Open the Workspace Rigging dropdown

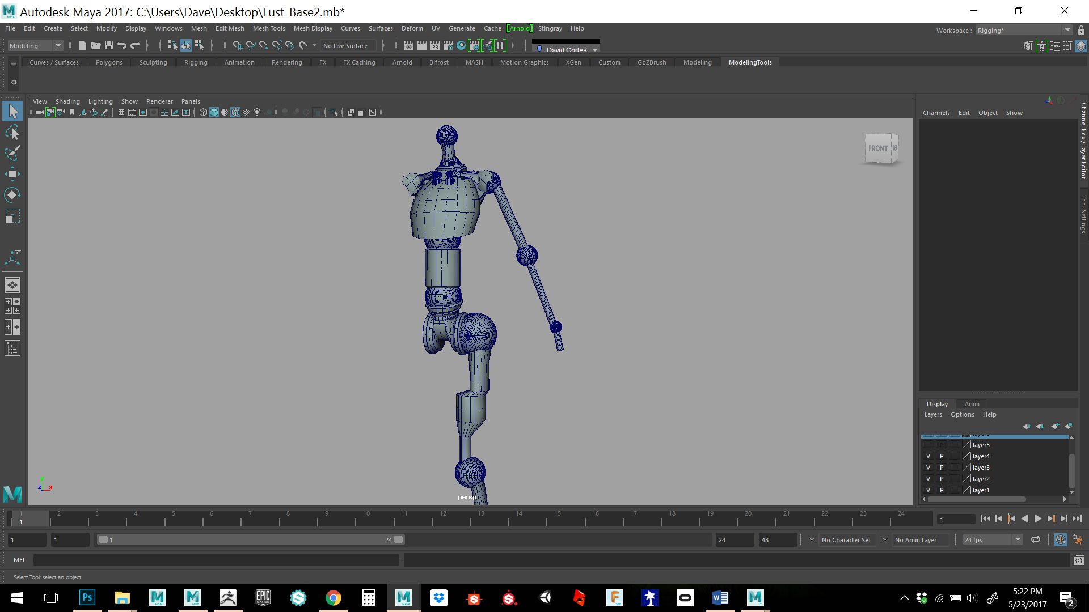click(x=1024, y=30)
